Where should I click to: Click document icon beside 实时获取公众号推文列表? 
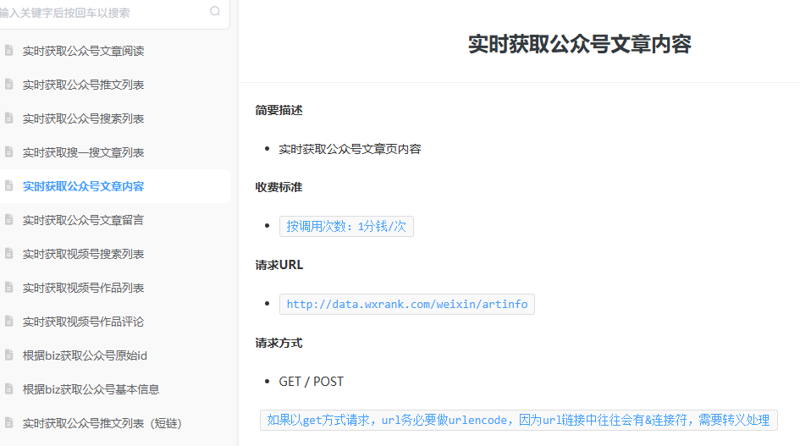pos(8,85)
